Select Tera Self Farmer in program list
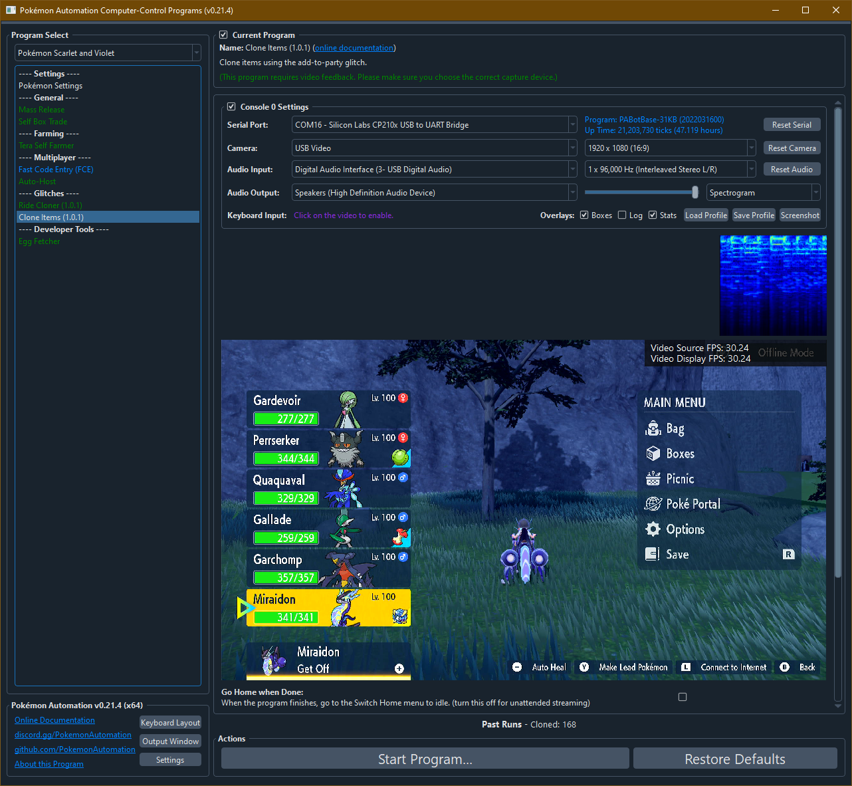 [47, 146]
